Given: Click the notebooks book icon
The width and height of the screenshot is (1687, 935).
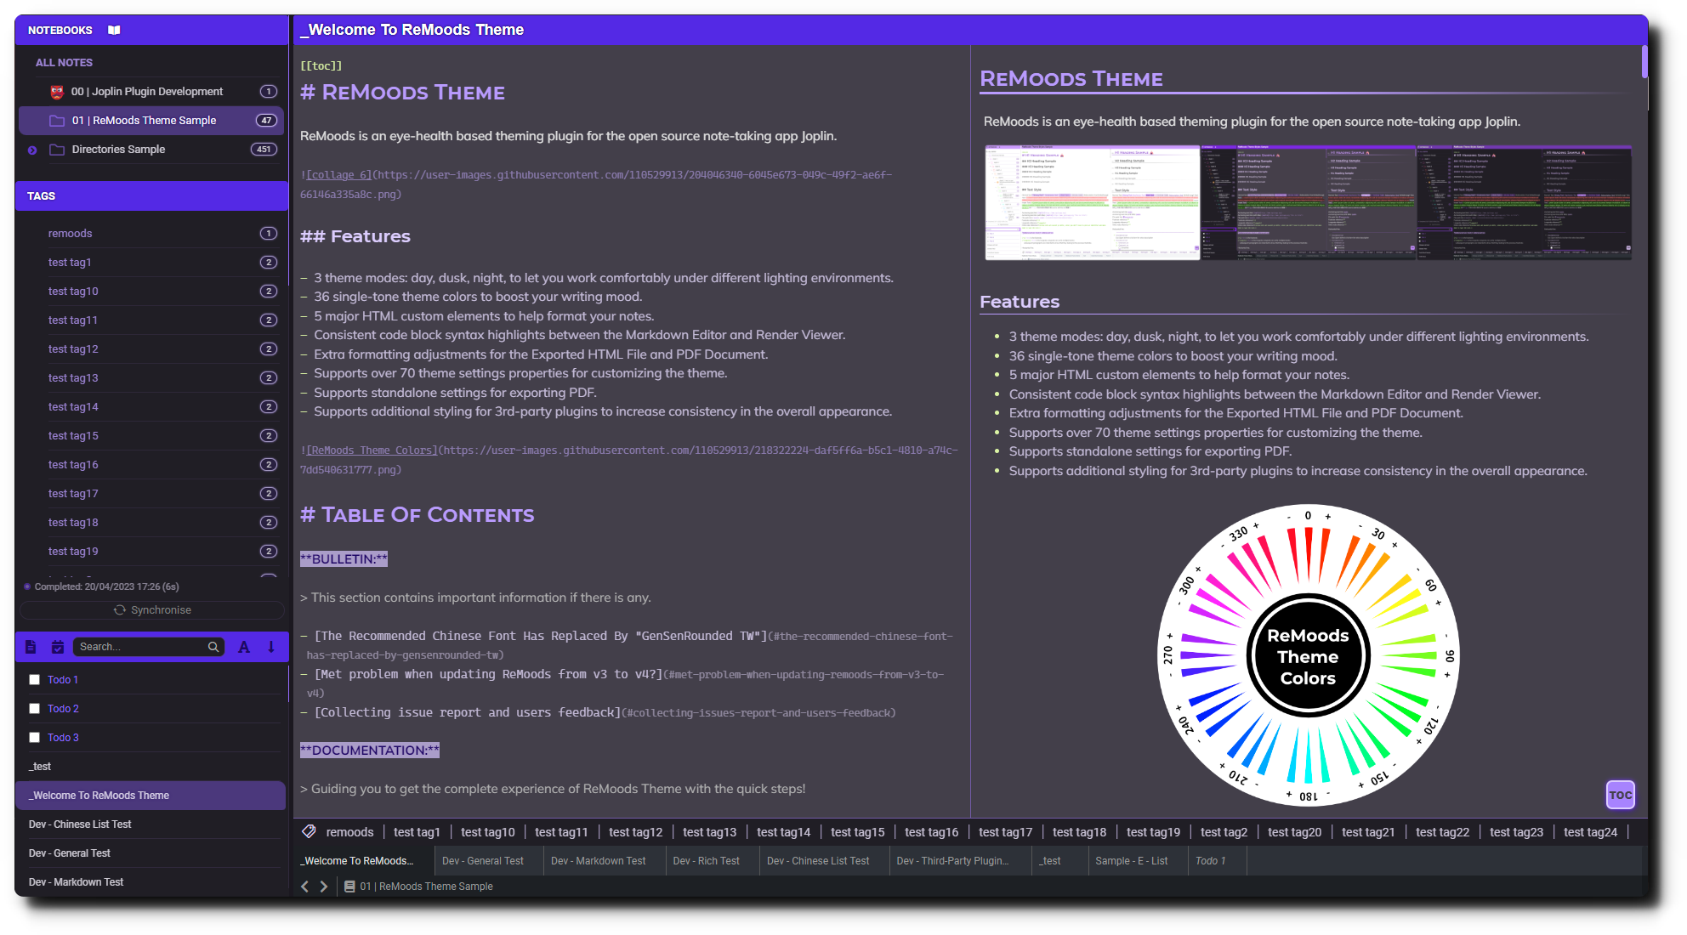Looking at the screenshot, I should (114, 30).
